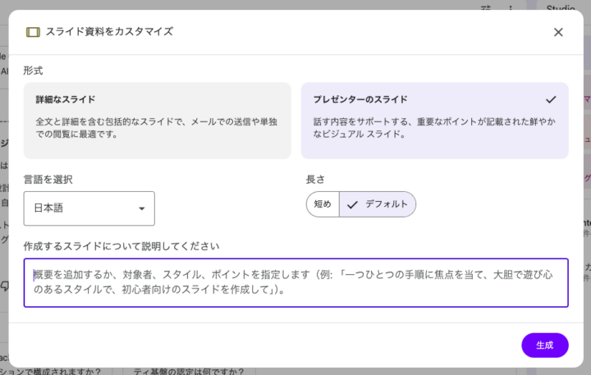The image size is (591, 375).
Task: Select the プレゼンターのスライド format option
Action: coord(434,120)
